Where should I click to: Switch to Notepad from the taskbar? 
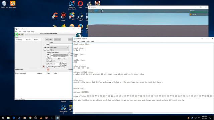pyautogui.click(x=58, y=118)
